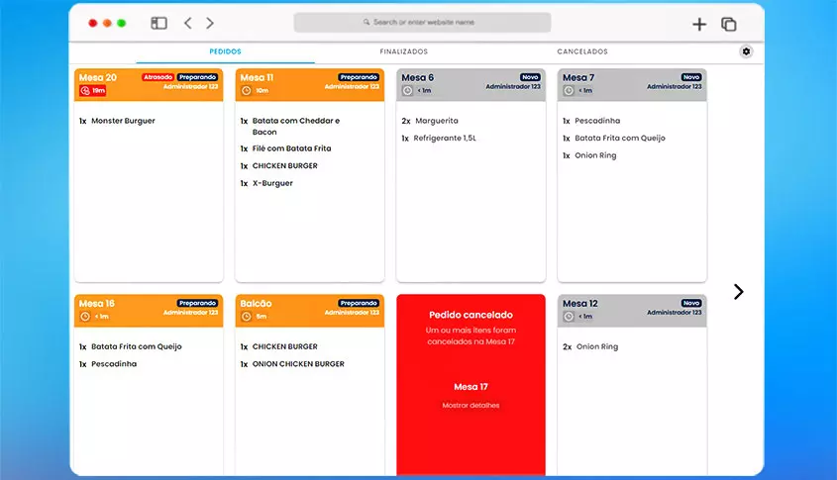Image resolution: width=837 pixels, height=480 pixels.
Task: Open the Mesa 16 order header
Action: [149, 311]
